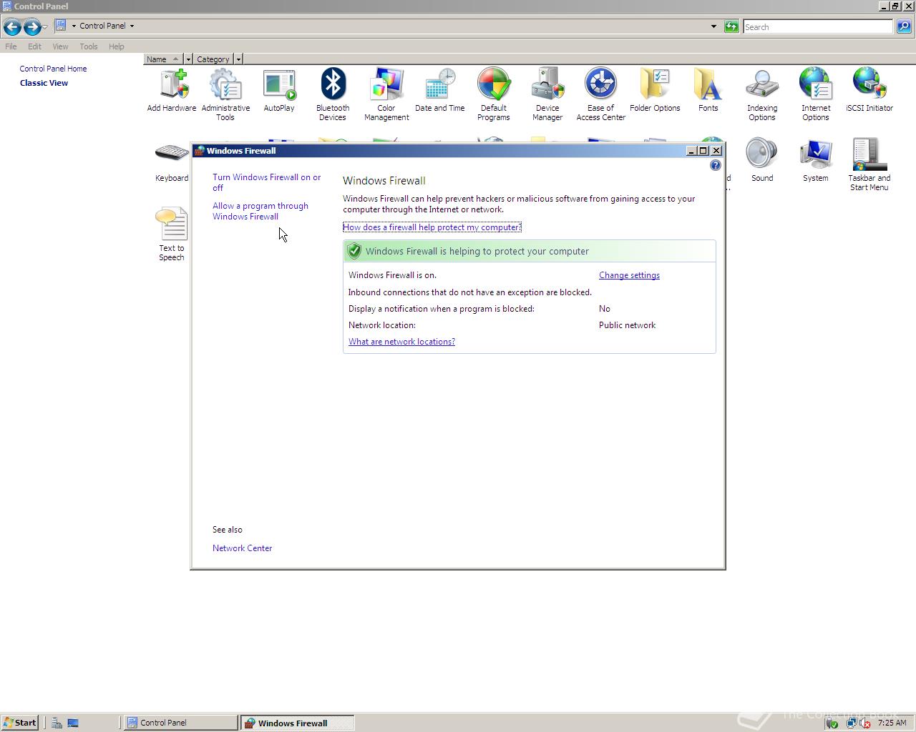Click the Forward navigation arrow
This screenshot has height=732, width=916.
click(32, 27)
